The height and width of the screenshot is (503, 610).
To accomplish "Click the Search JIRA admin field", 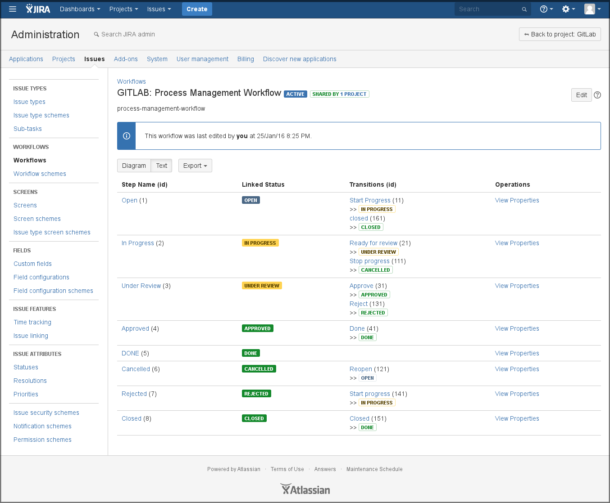I will point(128,34).
